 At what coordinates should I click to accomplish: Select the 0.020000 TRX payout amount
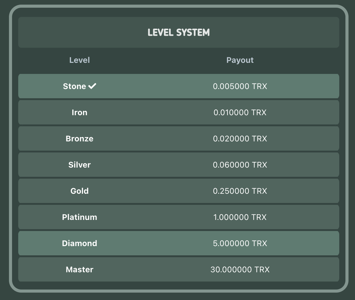click(240, 139)
